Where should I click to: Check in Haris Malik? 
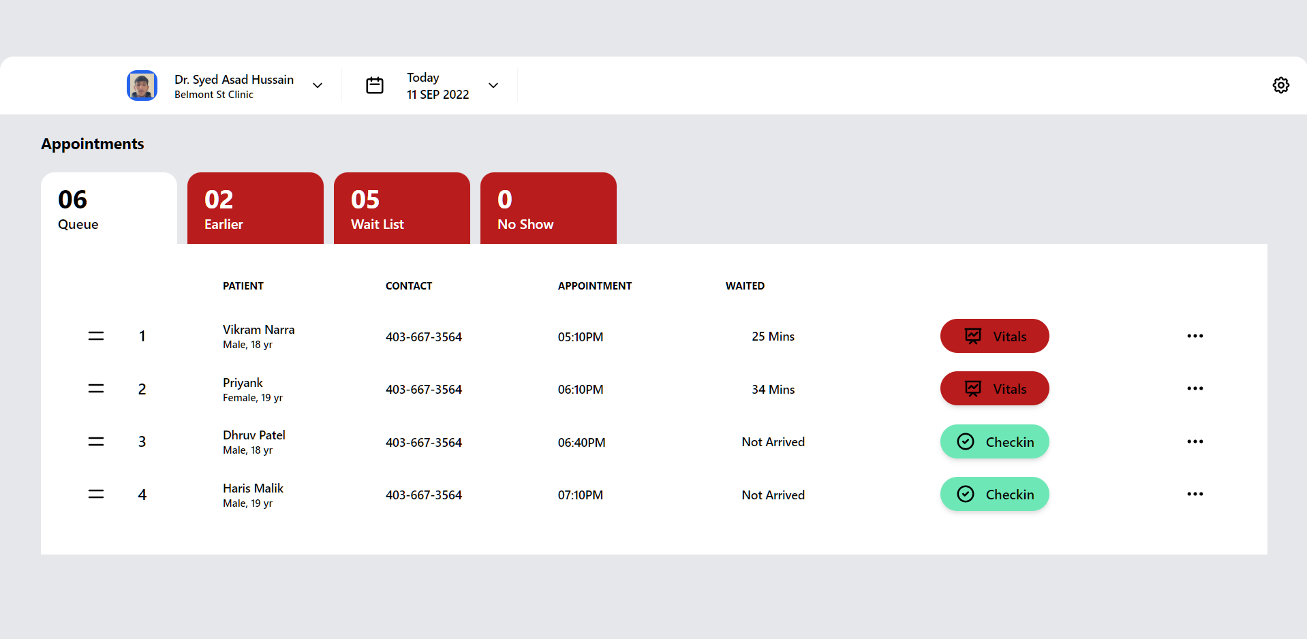tap(995, 494)
